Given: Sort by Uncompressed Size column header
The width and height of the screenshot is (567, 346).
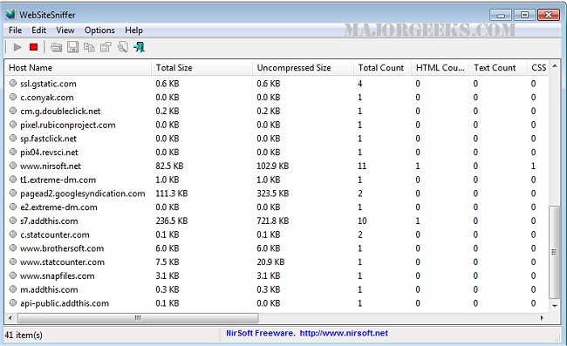Looking at the screenshot, I should tap(303, 67).
